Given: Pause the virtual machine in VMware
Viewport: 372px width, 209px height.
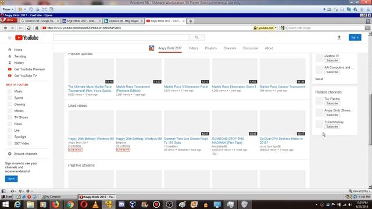Looking at the screenshot, I should tap(20, 9).
